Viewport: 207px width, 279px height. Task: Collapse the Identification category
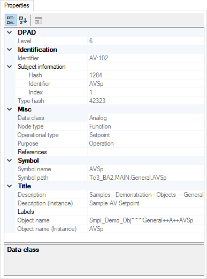[x=10, y=50]
